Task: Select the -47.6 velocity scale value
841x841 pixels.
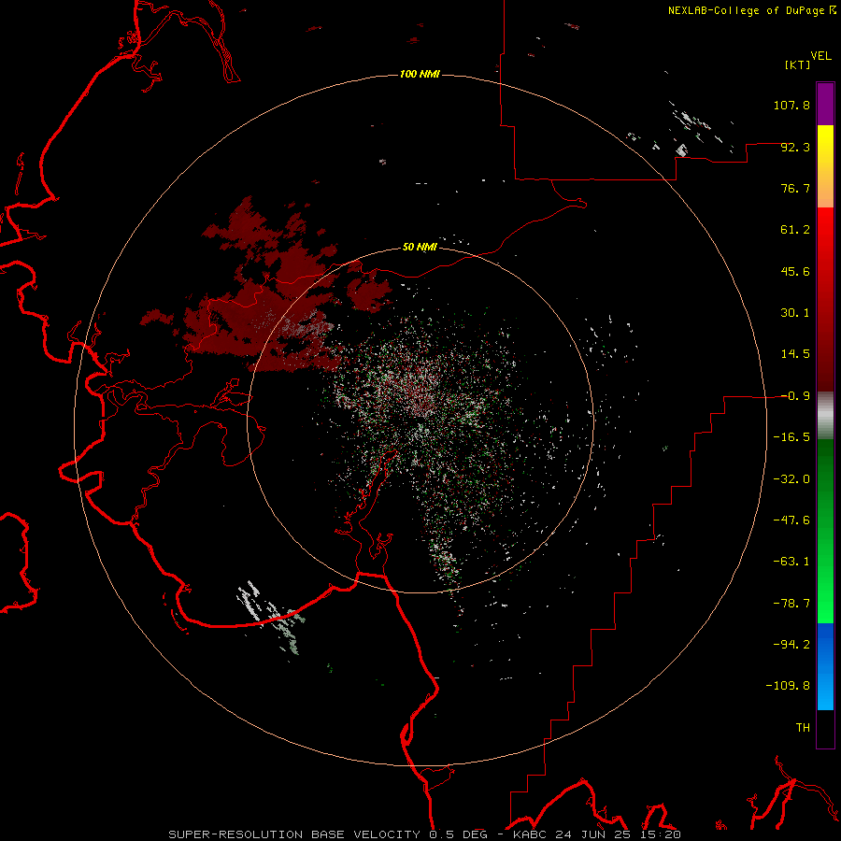Action: tap(791, 520)
